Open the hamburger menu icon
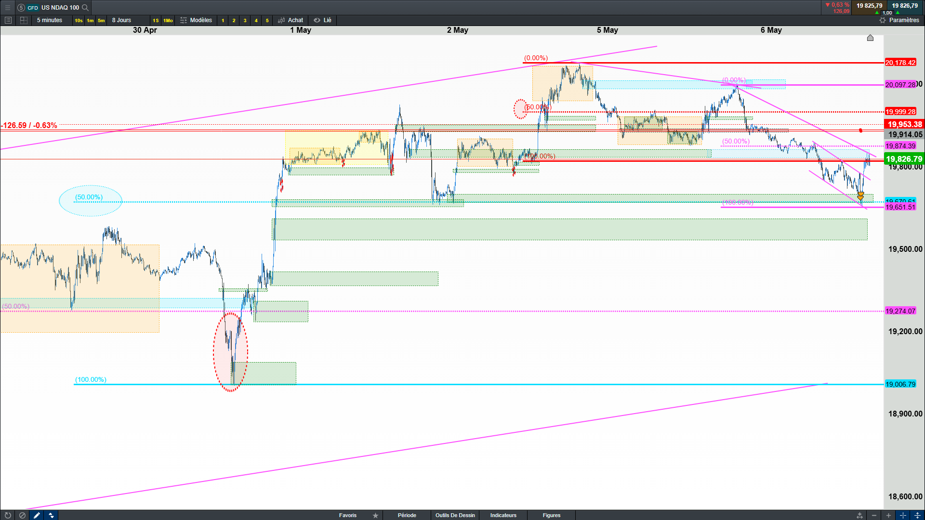The image size is (925, 520). coord(7,7)
